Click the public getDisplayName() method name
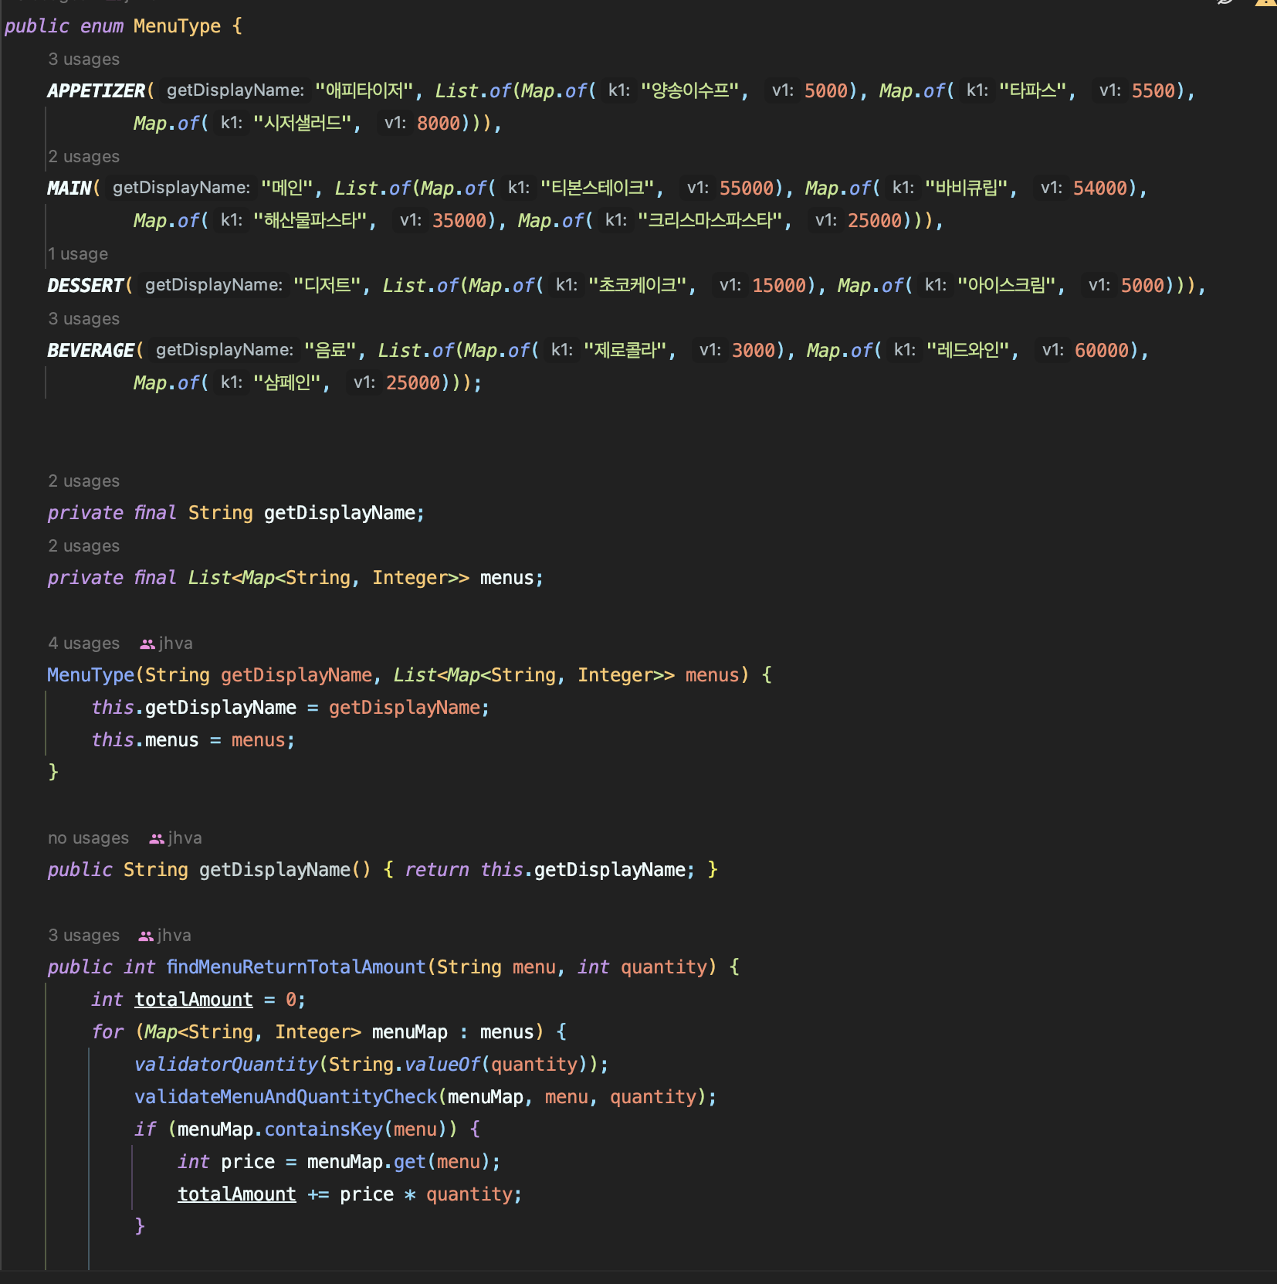The image size is (1277, 1284). coord(274,870)
